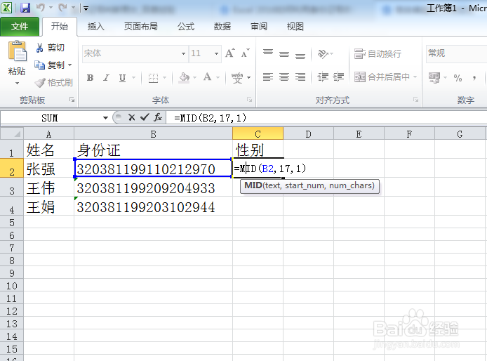Confirm formula entry with checkmark icon

[x=145, y=117]
